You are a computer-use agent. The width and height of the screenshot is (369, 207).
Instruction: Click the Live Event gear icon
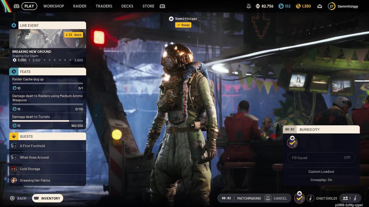tap(14, 25)
